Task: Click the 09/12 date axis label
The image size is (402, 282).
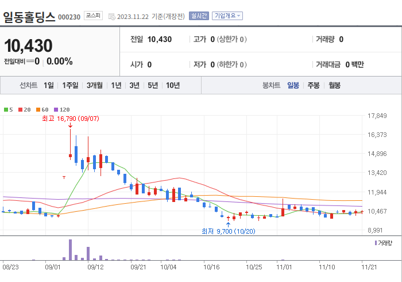Action: (x=95, y=267)
